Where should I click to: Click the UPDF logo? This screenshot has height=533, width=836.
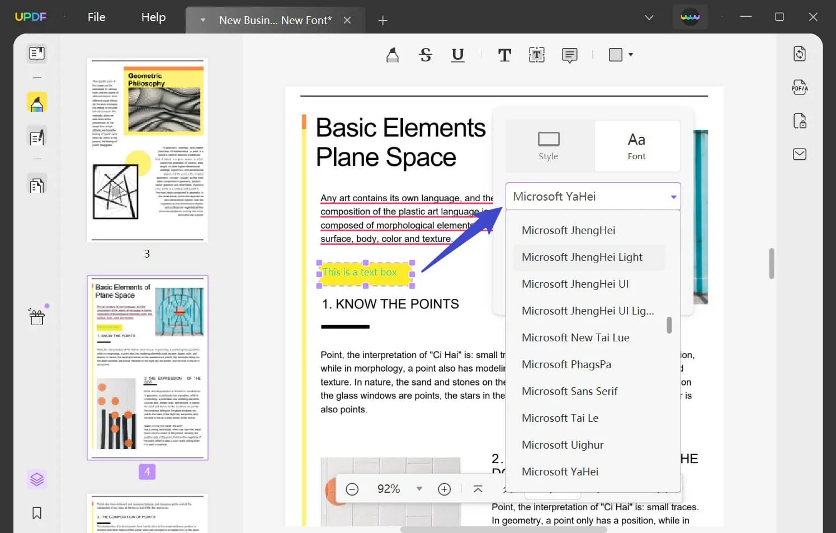tap(31, 17)
